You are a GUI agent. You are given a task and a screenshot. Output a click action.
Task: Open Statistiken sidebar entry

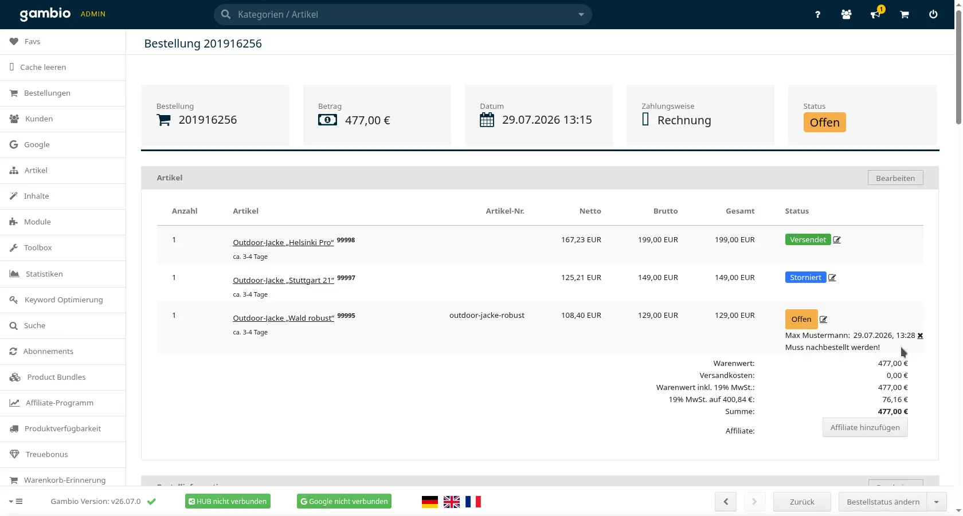63,274
